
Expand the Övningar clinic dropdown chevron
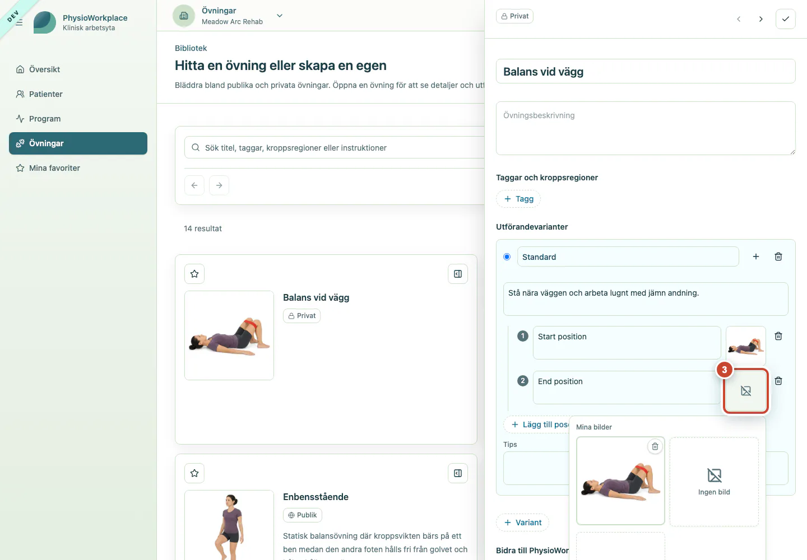(280, 16)
